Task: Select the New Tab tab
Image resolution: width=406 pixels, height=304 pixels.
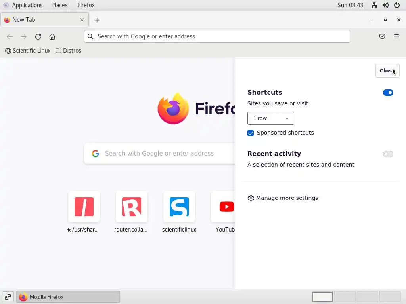Action: pos(44,20)
